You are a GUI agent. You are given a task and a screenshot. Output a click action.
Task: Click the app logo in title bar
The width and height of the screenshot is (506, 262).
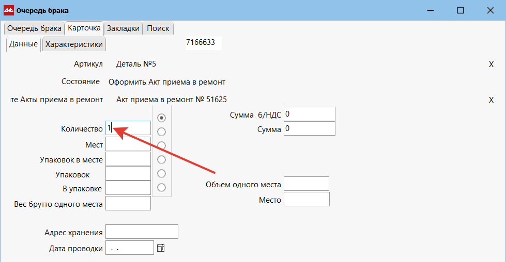coord(8,10)
